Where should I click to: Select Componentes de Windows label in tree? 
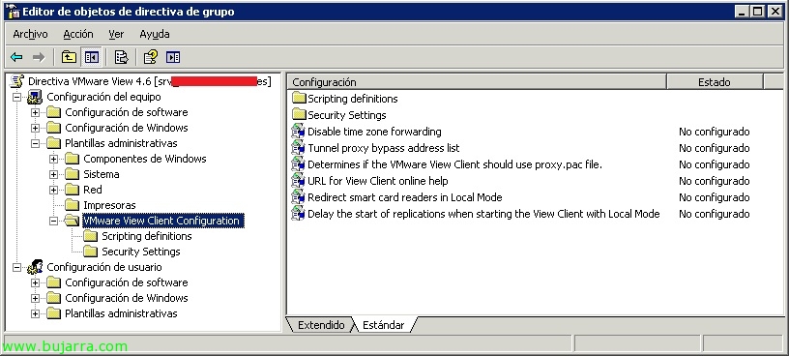(145, 159)
